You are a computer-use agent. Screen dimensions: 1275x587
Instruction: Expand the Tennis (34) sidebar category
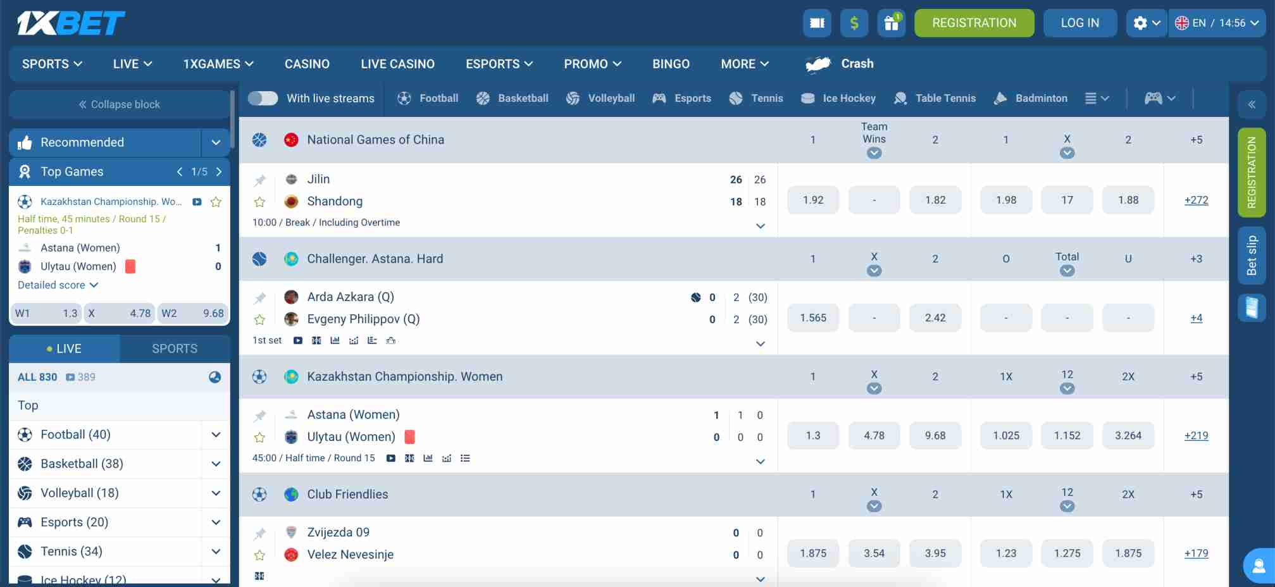click(216, 551)
